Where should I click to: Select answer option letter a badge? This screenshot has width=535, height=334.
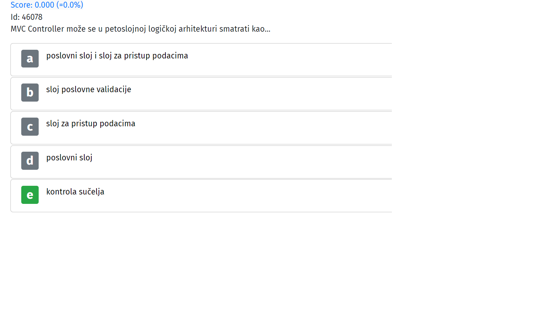[x=30, y=58]
